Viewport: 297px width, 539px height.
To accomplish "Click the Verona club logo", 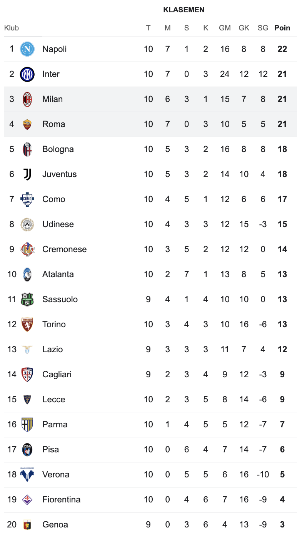I will [x=27, y=474].
